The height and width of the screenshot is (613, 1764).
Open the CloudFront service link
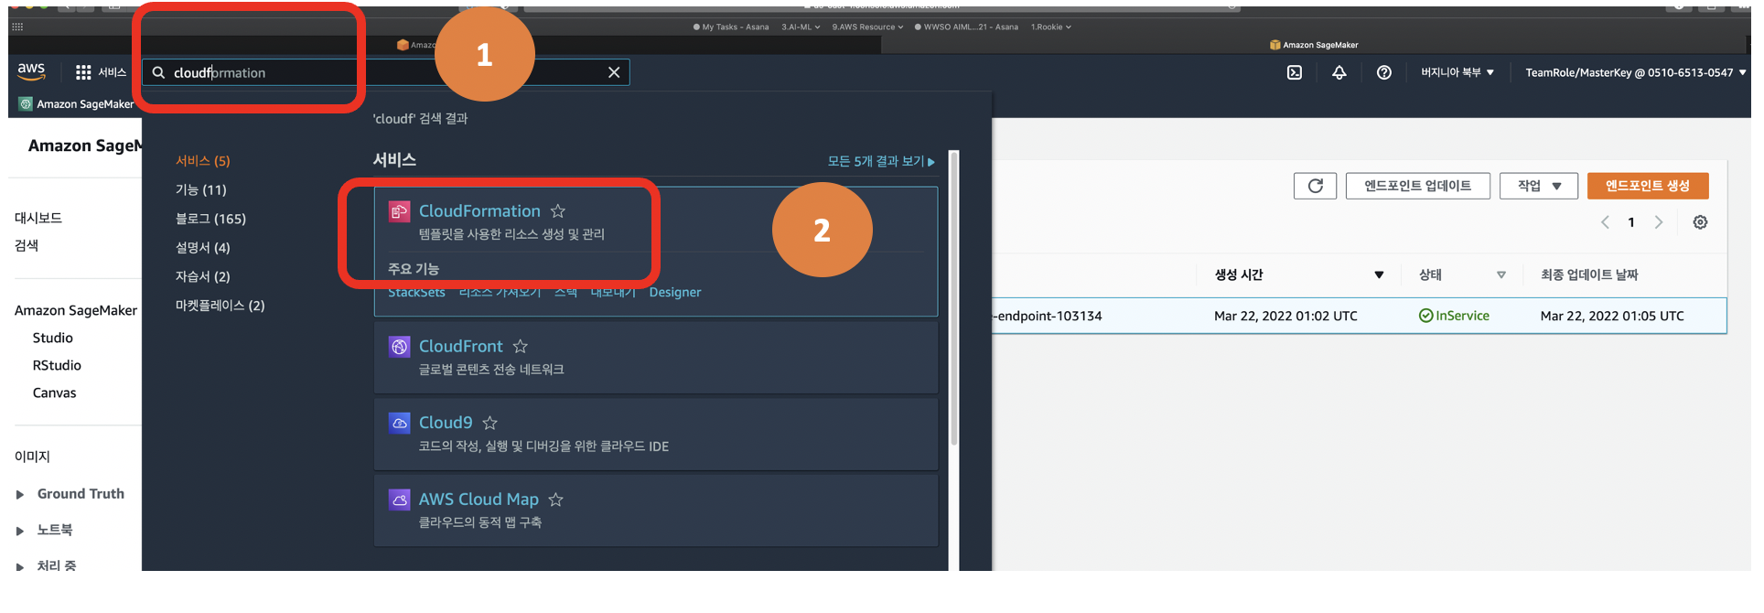click(461, 347)
